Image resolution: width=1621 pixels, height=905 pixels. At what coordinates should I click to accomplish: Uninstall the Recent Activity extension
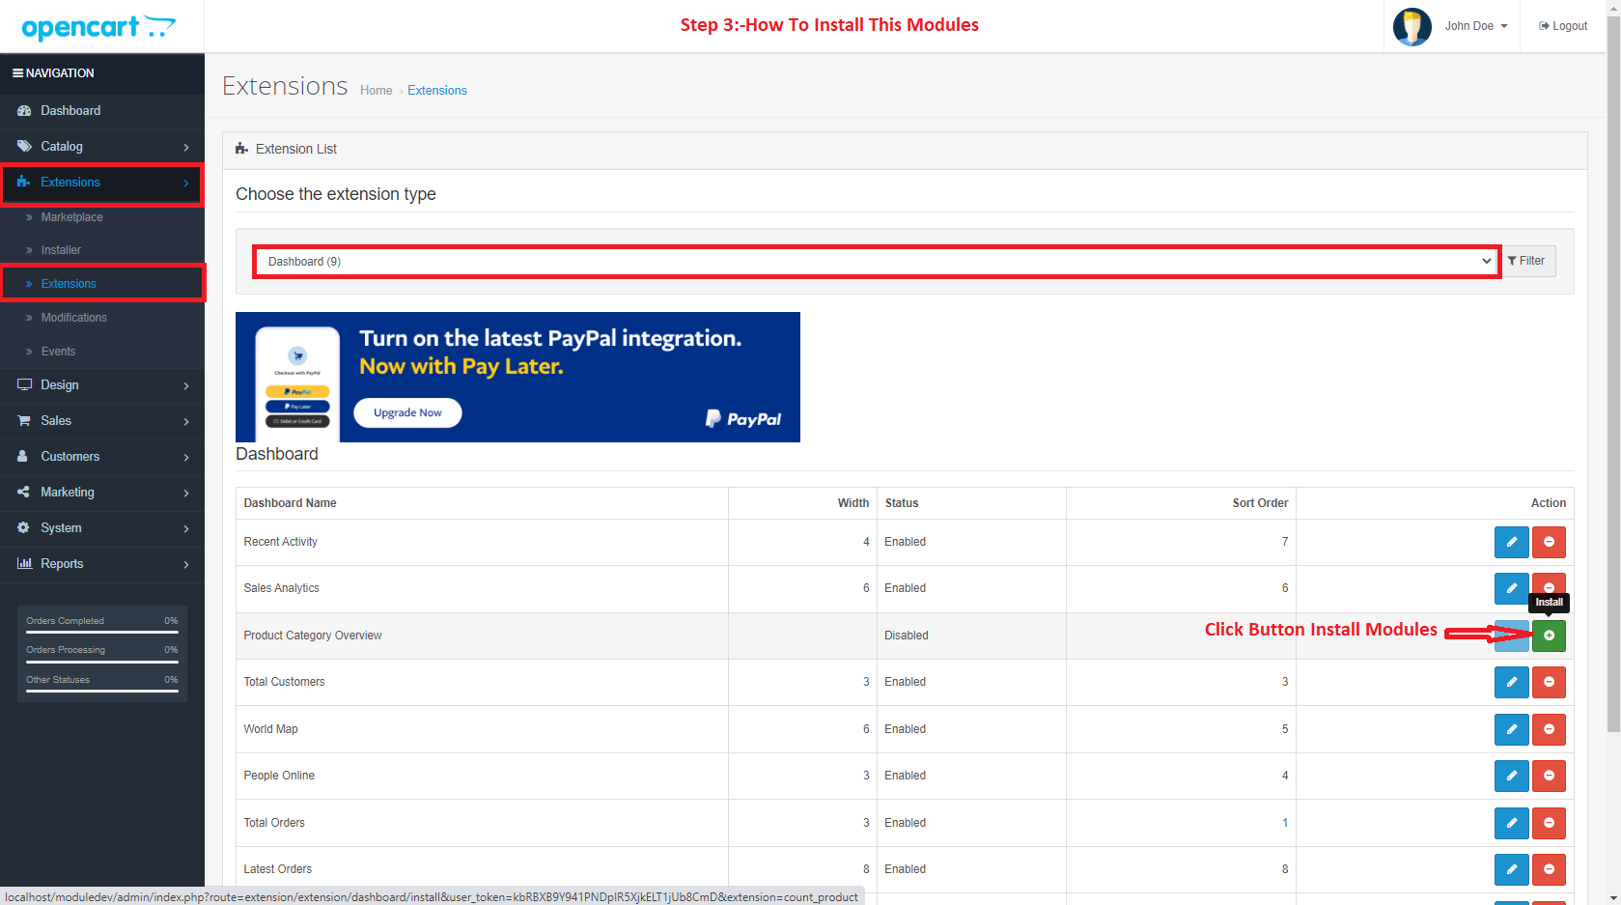tap(1549, 542)
